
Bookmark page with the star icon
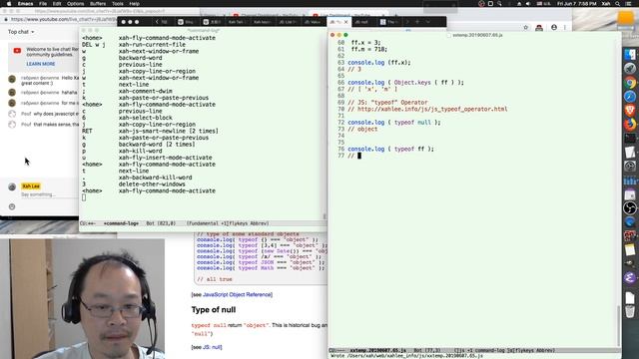[526, 28]
